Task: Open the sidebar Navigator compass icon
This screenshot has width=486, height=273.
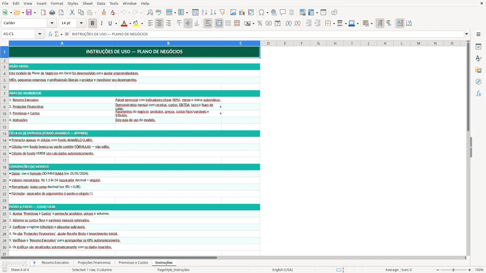Action: pyautogui.click(x=478, y=82)
